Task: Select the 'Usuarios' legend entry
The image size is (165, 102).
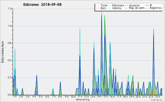Action: [x=134, y=5]
